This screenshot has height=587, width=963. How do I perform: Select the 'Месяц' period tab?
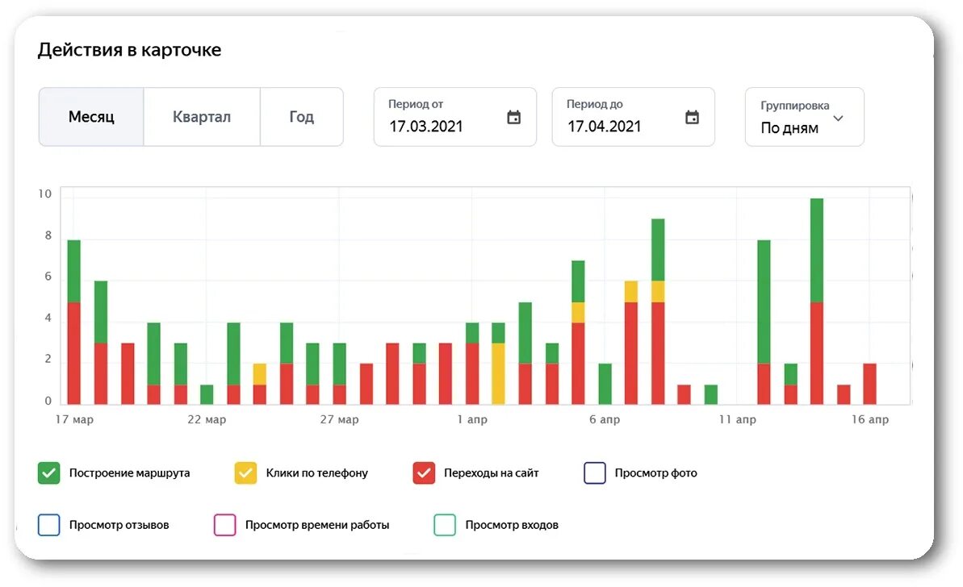(91, 117)
